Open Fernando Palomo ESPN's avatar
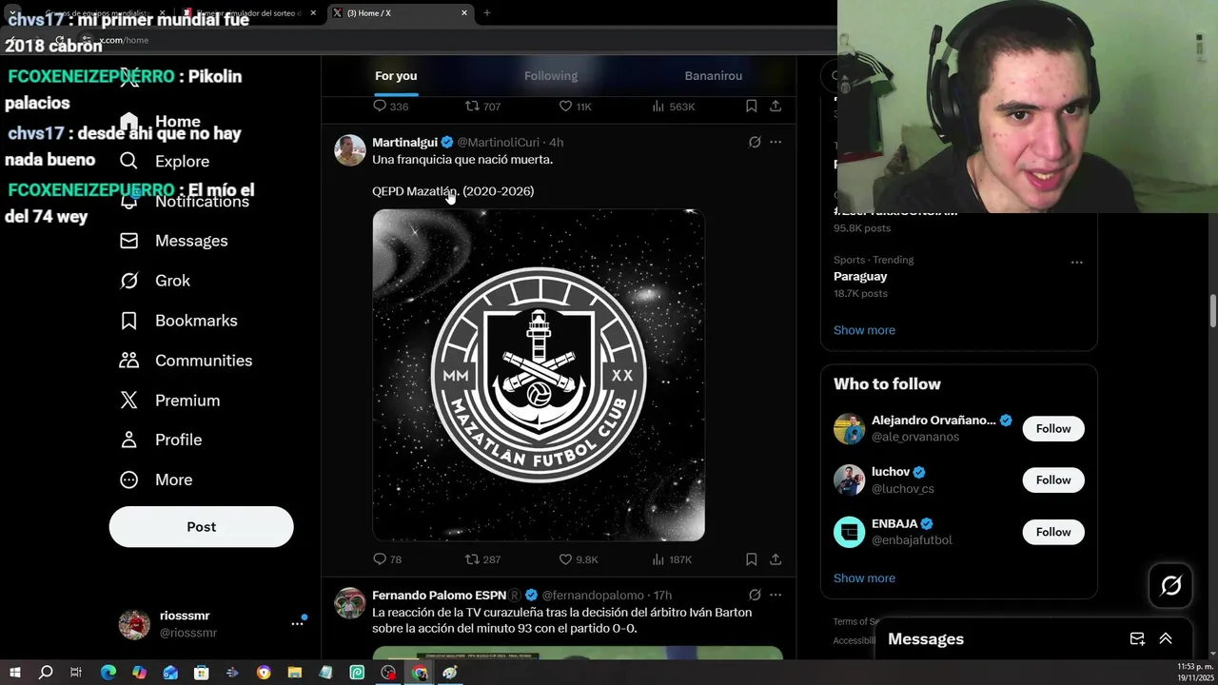Screen dimensions: 1218x685 pyautogui.click(x=350, y=603)
